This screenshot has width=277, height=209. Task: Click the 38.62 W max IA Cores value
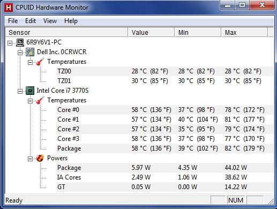[x=236, y=177]
